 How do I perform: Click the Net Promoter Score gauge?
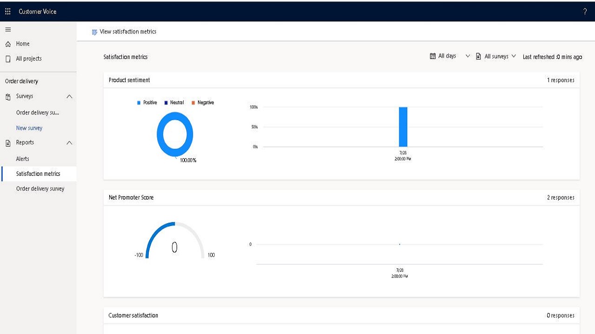click(x=175, y=240)
